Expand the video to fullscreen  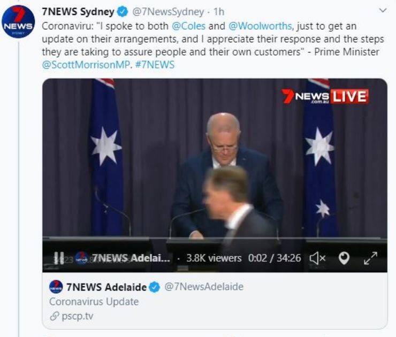coord(370,258)
